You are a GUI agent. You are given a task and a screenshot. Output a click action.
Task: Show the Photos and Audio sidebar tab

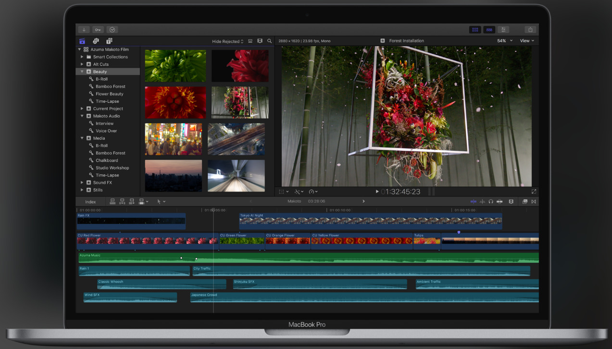point(96,41)
